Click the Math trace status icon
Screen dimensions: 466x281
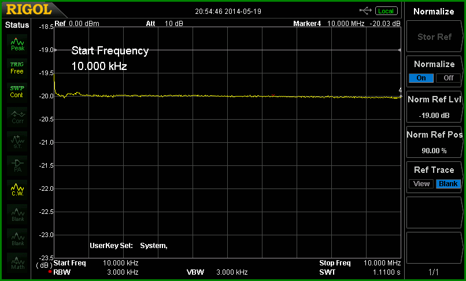pyautogui.click(x=17, y=263)
